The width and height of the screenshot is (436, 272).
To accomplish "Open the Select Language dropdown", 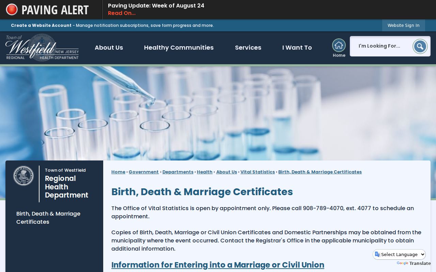I will (x=399, y=254).
